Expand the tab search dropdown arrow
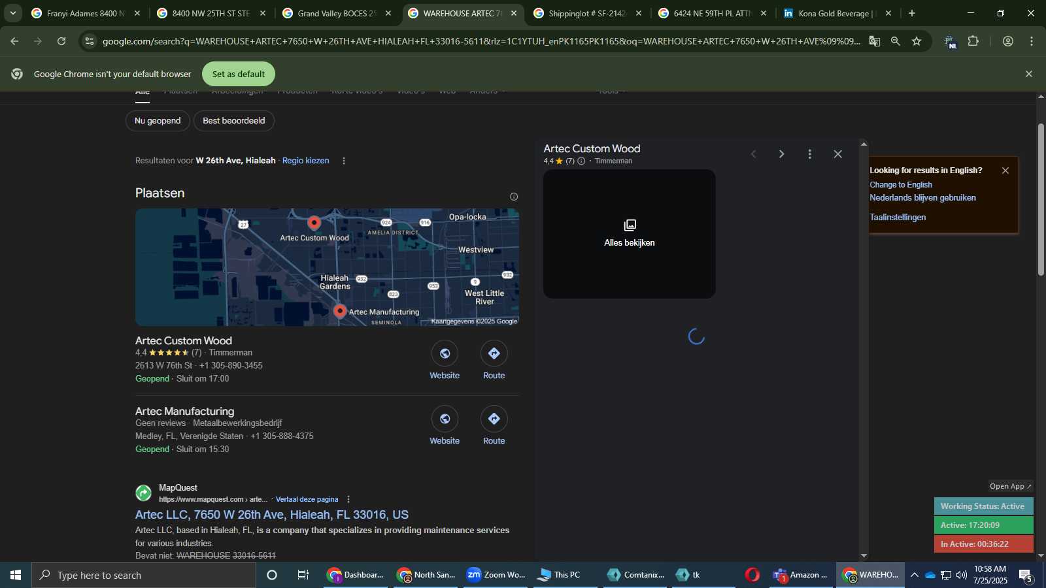1046x588 pixels. click(12, 13)
